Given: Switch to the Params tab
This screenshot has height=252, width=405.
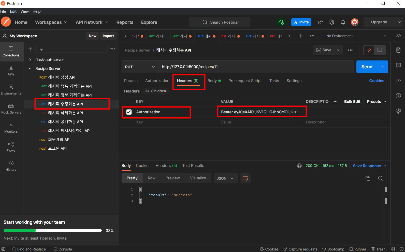Looking at the screenshot, I should (131, 81).
